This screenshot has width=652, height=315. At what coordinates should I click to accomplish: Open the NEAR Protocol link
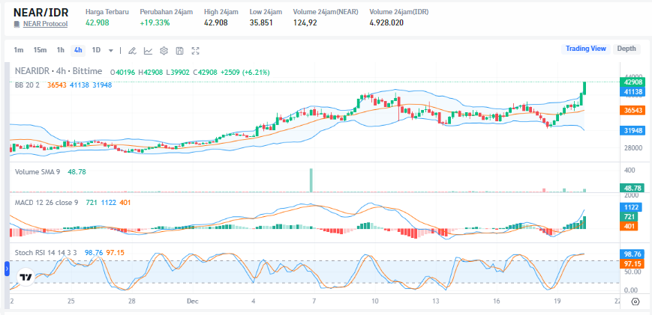45,24
